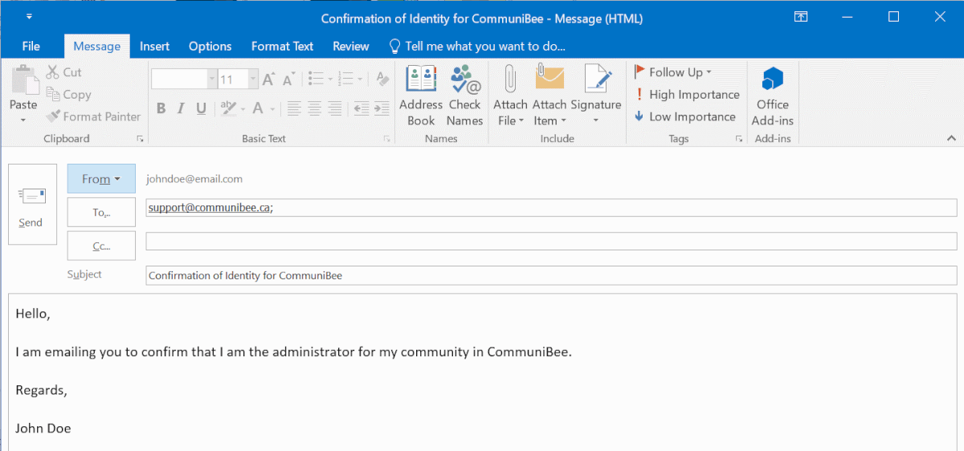This screenshot has width=964, height=451.
Task: Align text left
Action: click(294, 108)
